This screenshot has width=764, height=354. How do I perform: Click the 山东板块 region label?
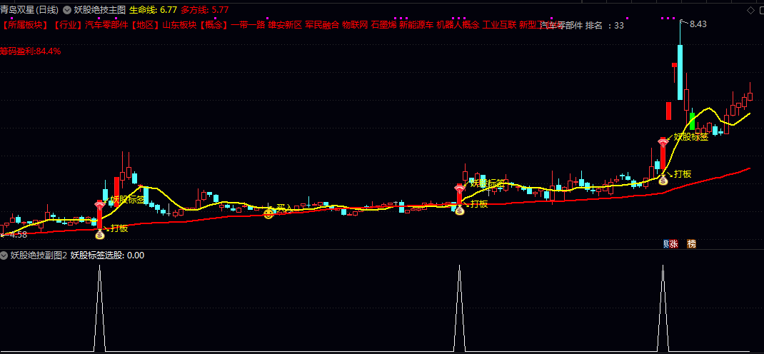pyautogui.click(x=179, y=25)
